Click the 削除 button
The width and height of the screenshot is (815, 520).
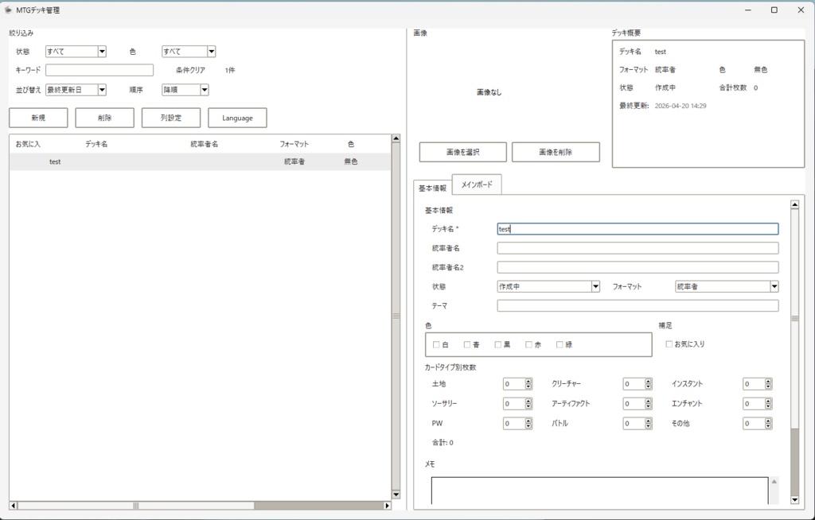(x=104, y=118)
